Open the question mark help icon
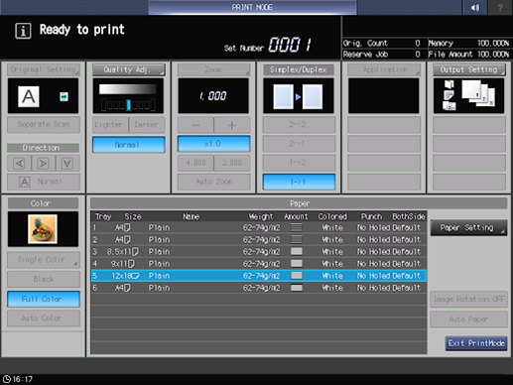This screenshot has width=513, height=385. (x=500, y=7)
